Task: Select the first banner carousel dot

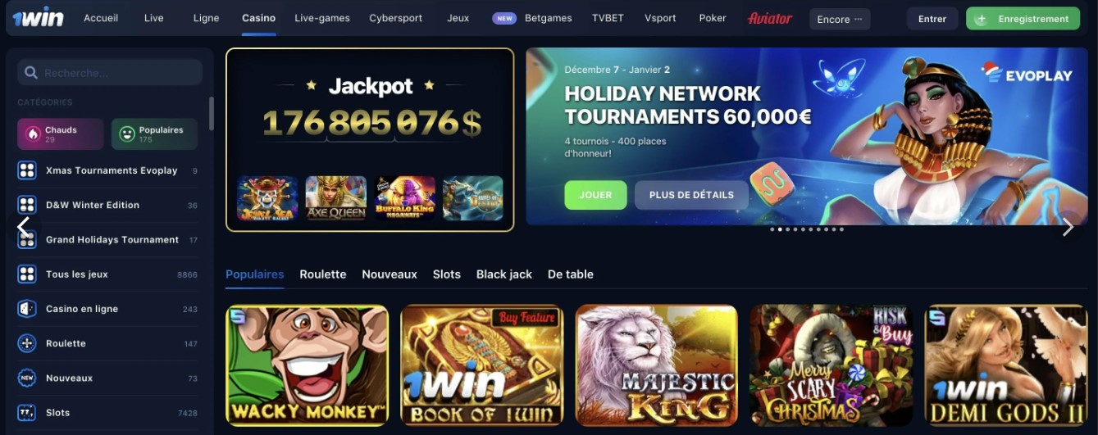Action: point(772,229)
